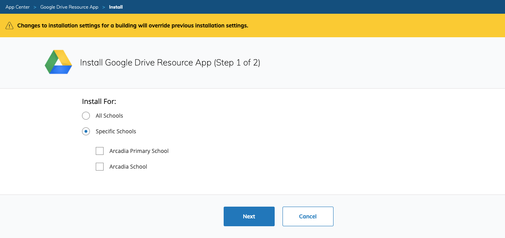Click the breadcrumb arrow after App Center
Image resolution: width=505 pixels, height=238 pixels.
pos(35,7)
